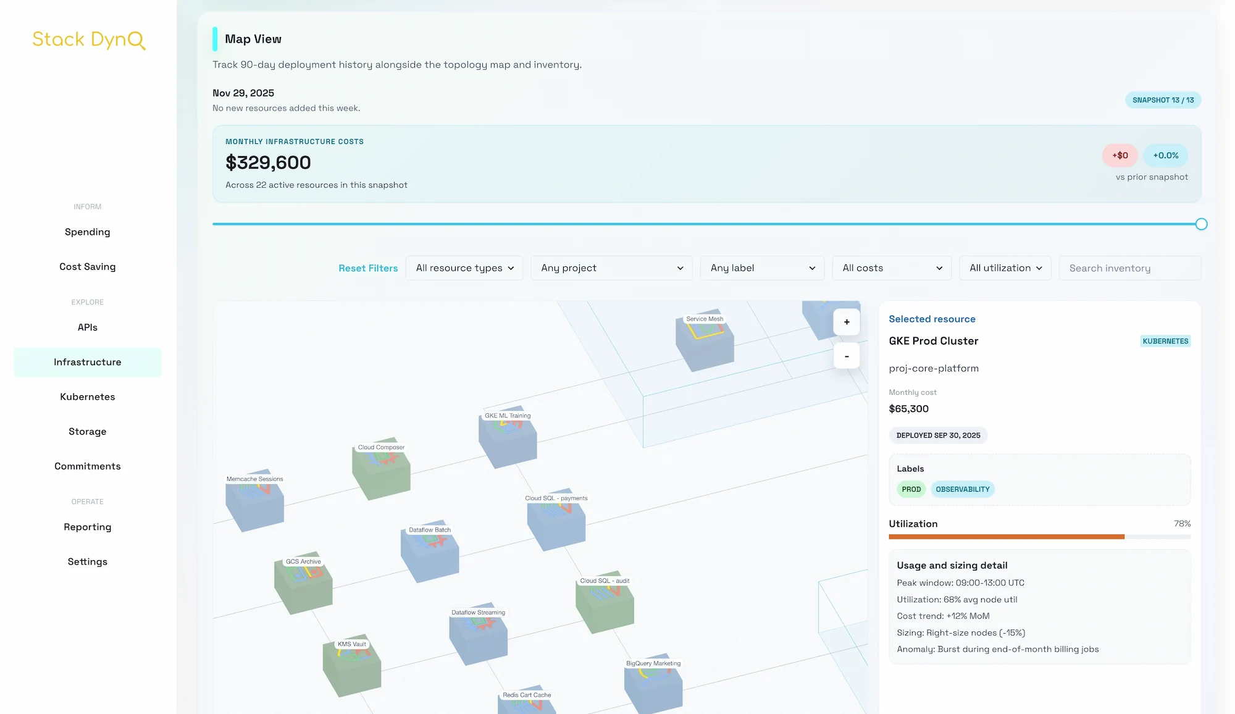
Task: Click the Search inventory input field
Action: [1129, 267]
